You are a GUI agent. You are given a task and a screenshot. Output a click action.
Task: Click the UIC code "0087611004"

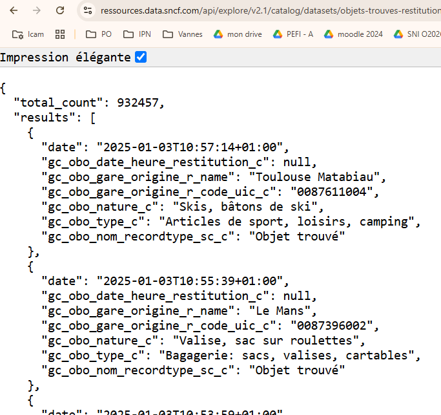[x=332, y=192]
